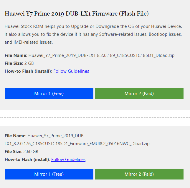190x188 pixels.
Task: Click the bold 'File Size' label above the dashed divider
Action: pos(13,63)
